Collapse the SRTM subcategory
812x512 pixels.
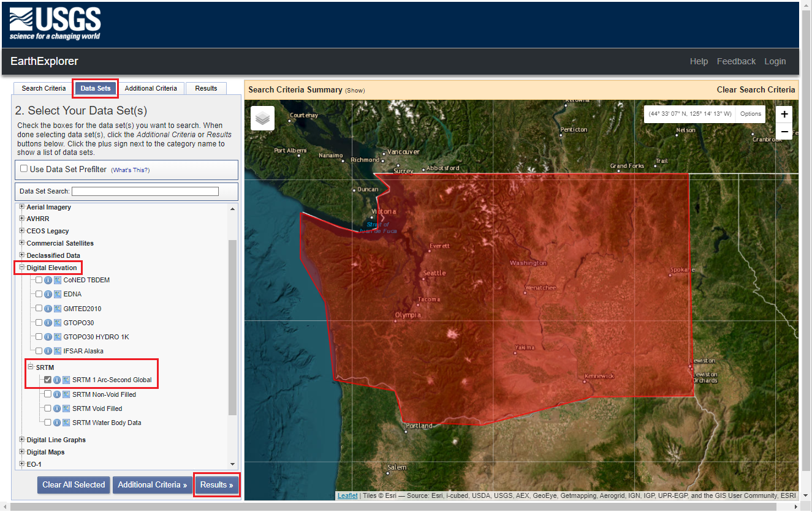coord(31,367)
